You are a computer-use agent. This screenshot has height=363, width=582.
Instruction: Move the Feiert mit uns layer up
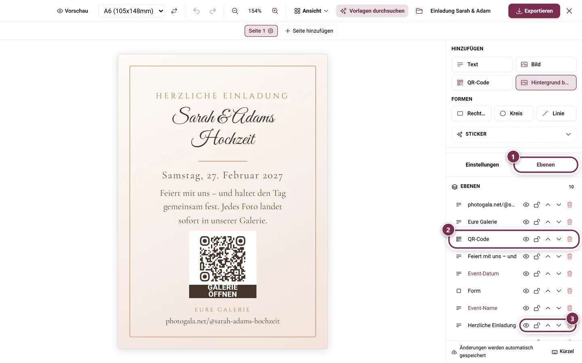coord(548,257)
